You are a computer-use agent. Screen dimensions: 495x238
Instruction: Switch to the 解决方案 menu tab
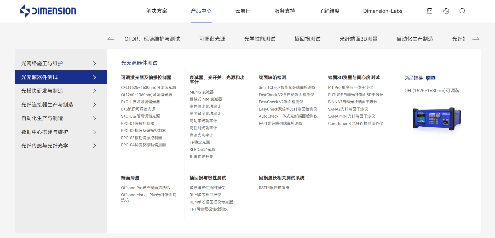point(157,11)
